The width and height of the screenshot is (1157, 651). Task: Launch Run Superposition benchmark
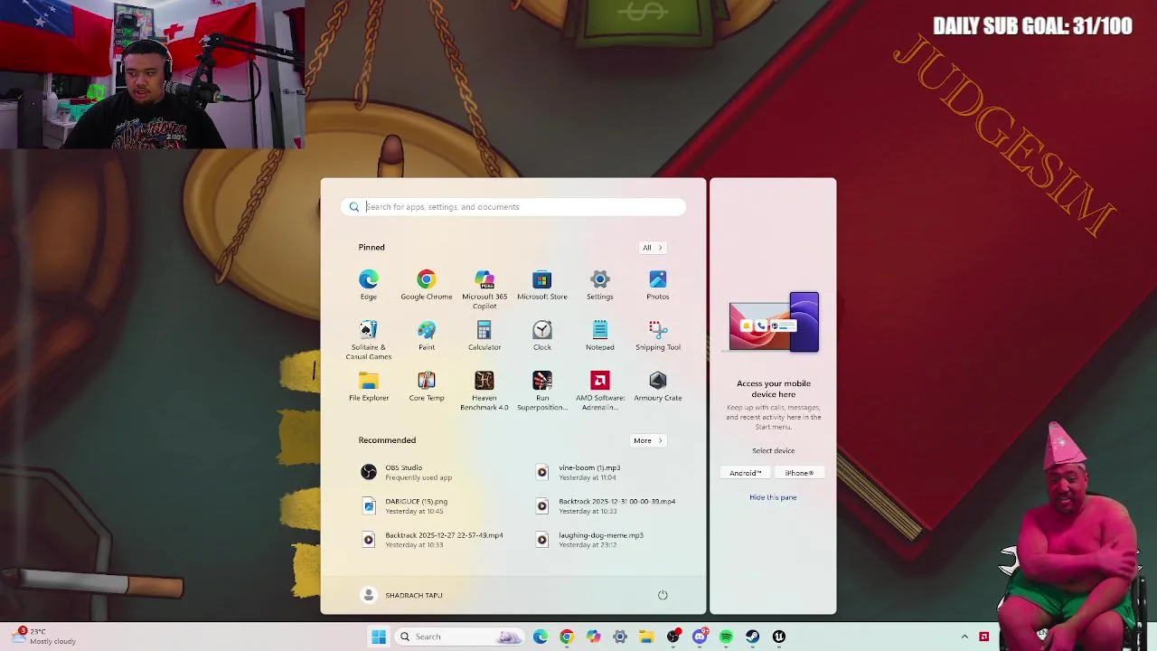coord(541,391)
